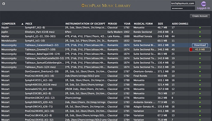
Task: Sort by SIZE column header
Action: [160, 24]
